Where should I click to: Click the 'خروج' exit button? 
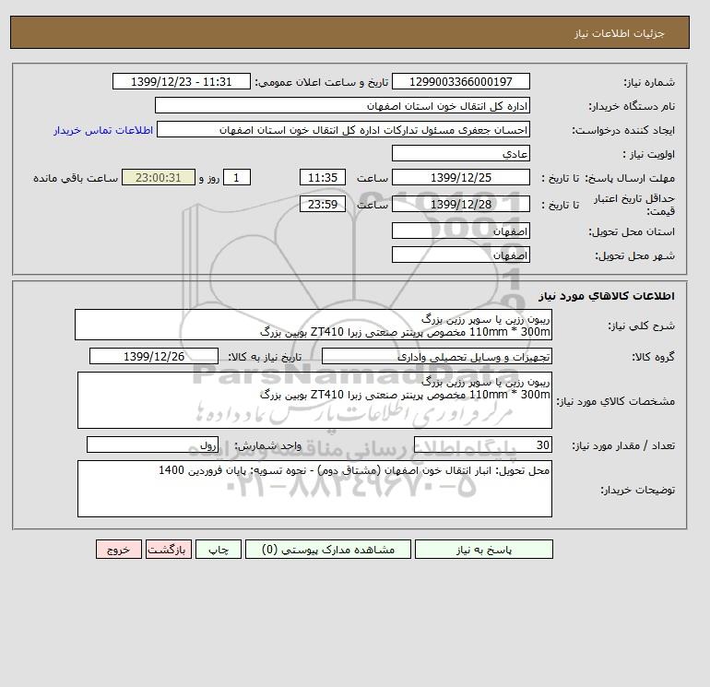click(119, 550)
